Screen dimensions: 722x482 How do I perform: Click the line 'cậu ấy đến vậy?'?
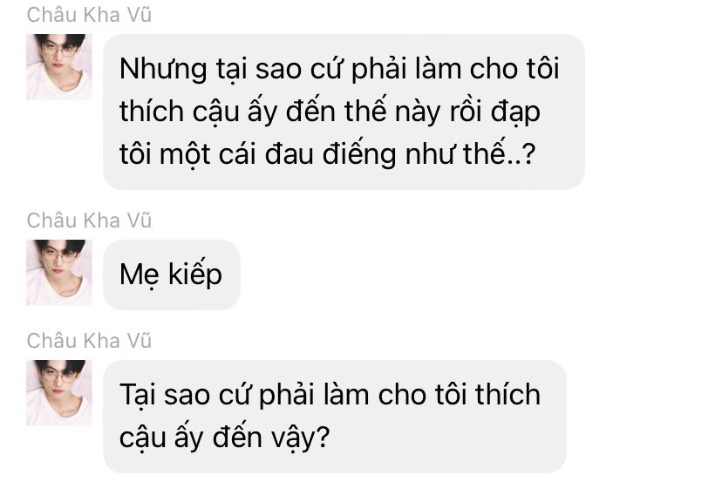pos(225,438)
